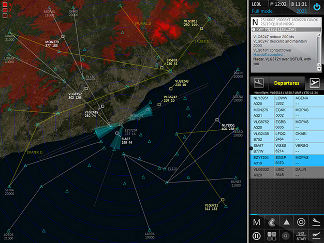Click the takeoff airplane icon in bottom toolbar

(316, 236)
